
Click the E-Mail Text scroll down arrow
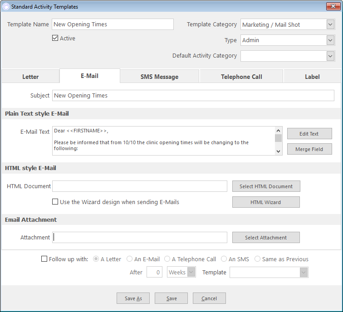point(278,151)
